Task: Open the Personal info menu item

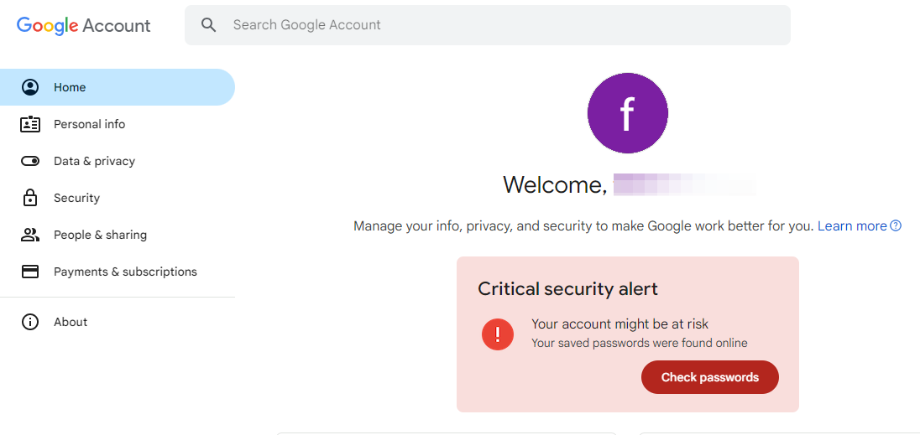Action: tap(89, 124)
